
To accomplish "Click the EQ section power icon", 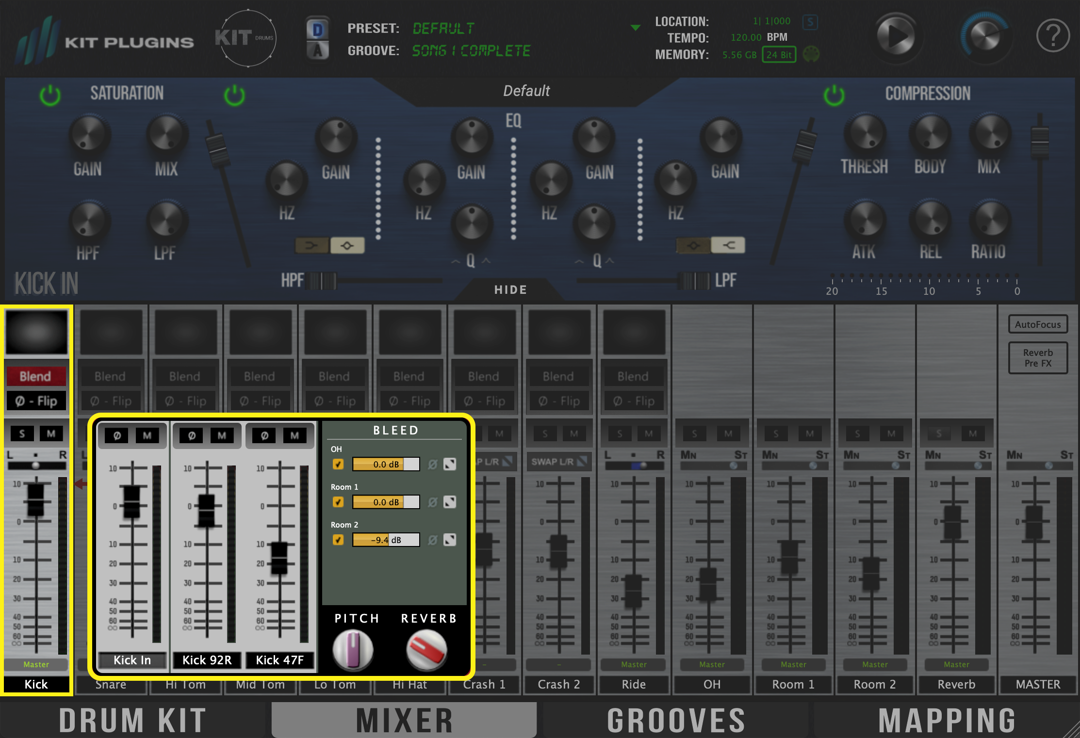I will click(x=234, y=95).
